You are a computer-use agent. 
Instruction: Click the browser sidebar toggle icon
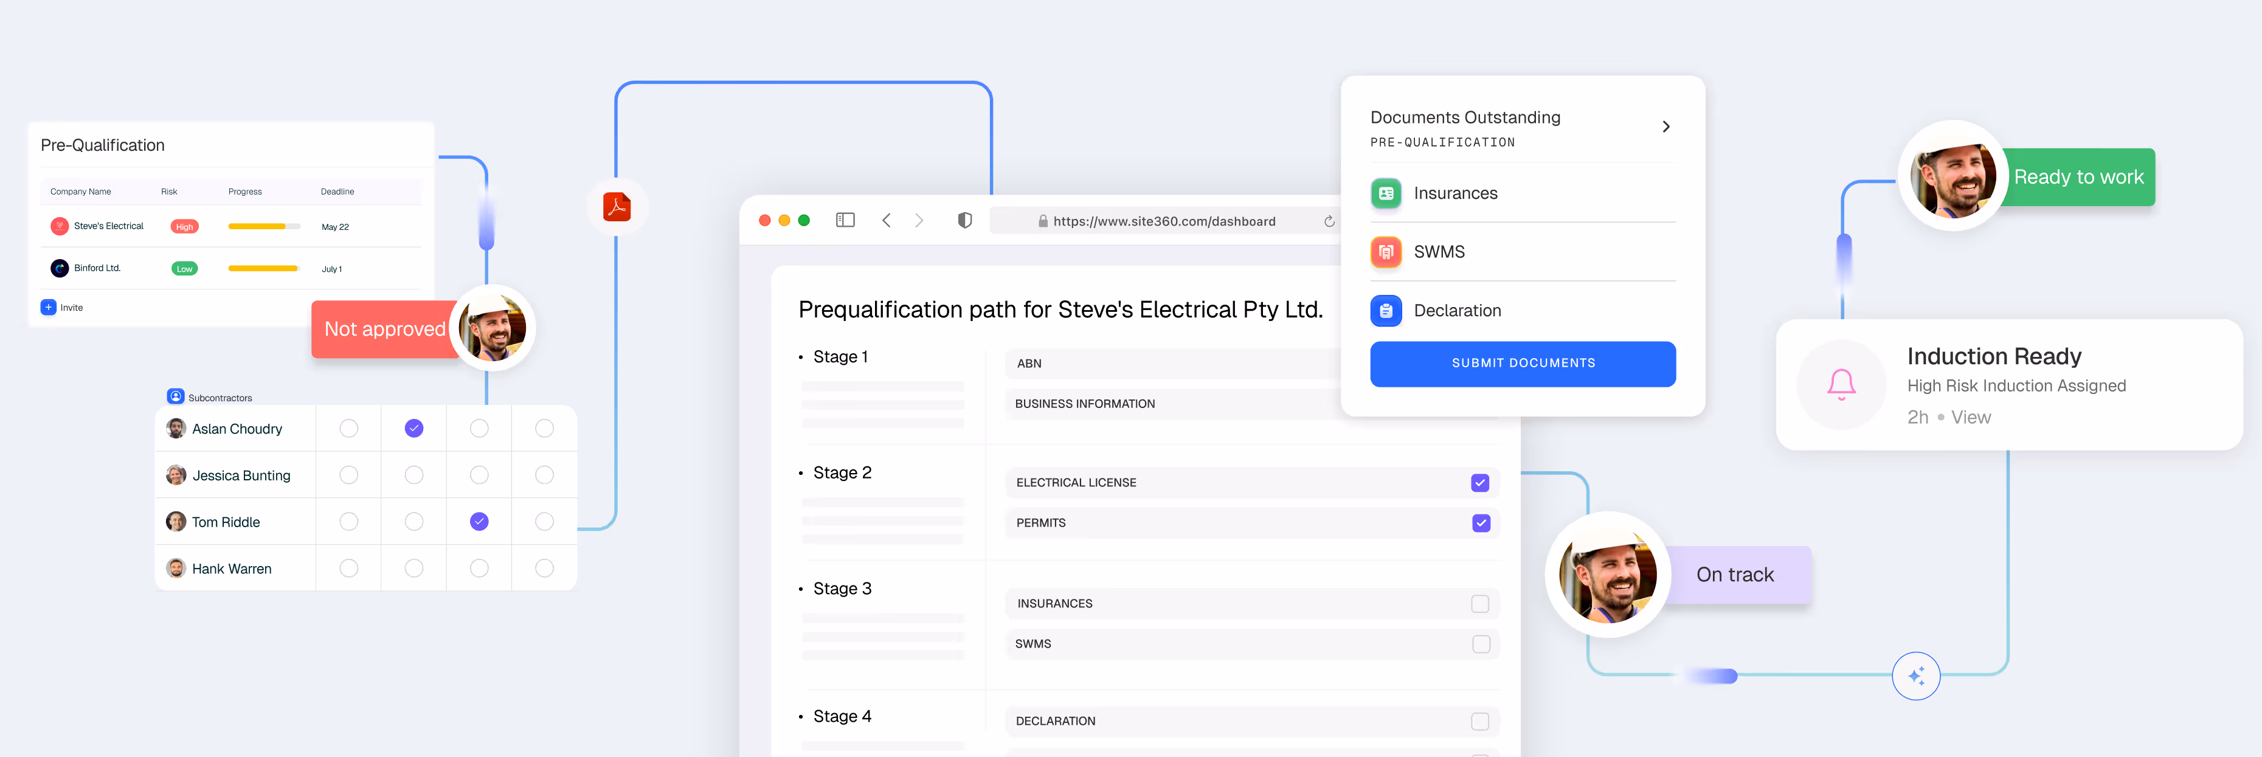click(x=845, y=221)
